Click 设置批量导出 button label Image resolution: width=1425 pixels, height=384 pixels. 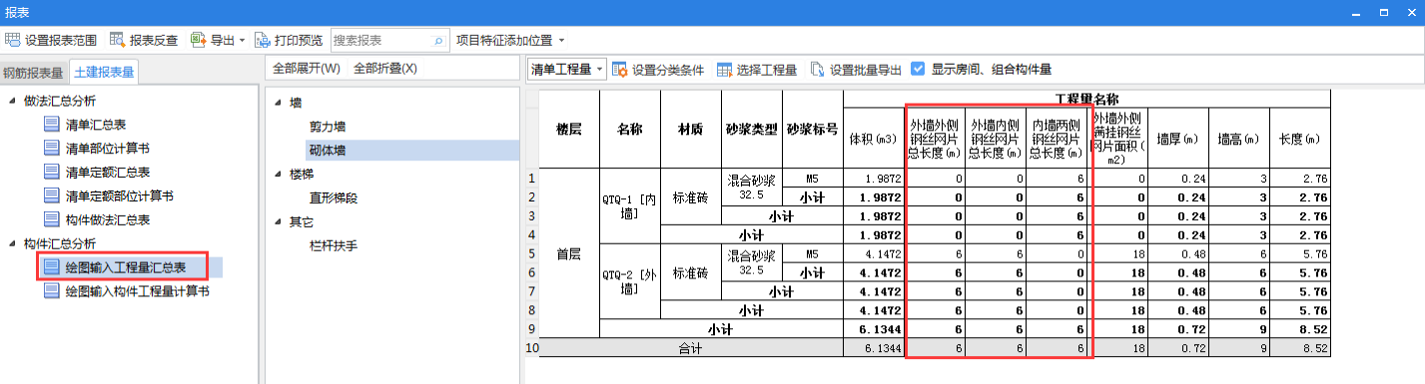click(867, 70)
